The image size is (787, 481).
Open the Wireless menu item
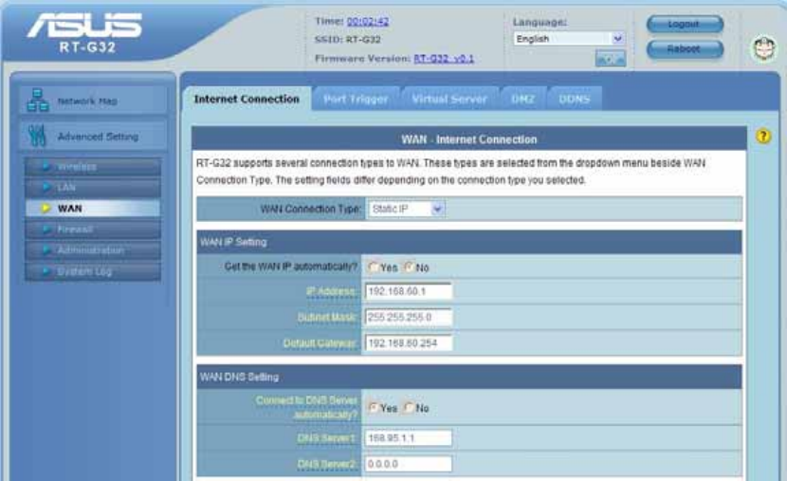point(93,166)
